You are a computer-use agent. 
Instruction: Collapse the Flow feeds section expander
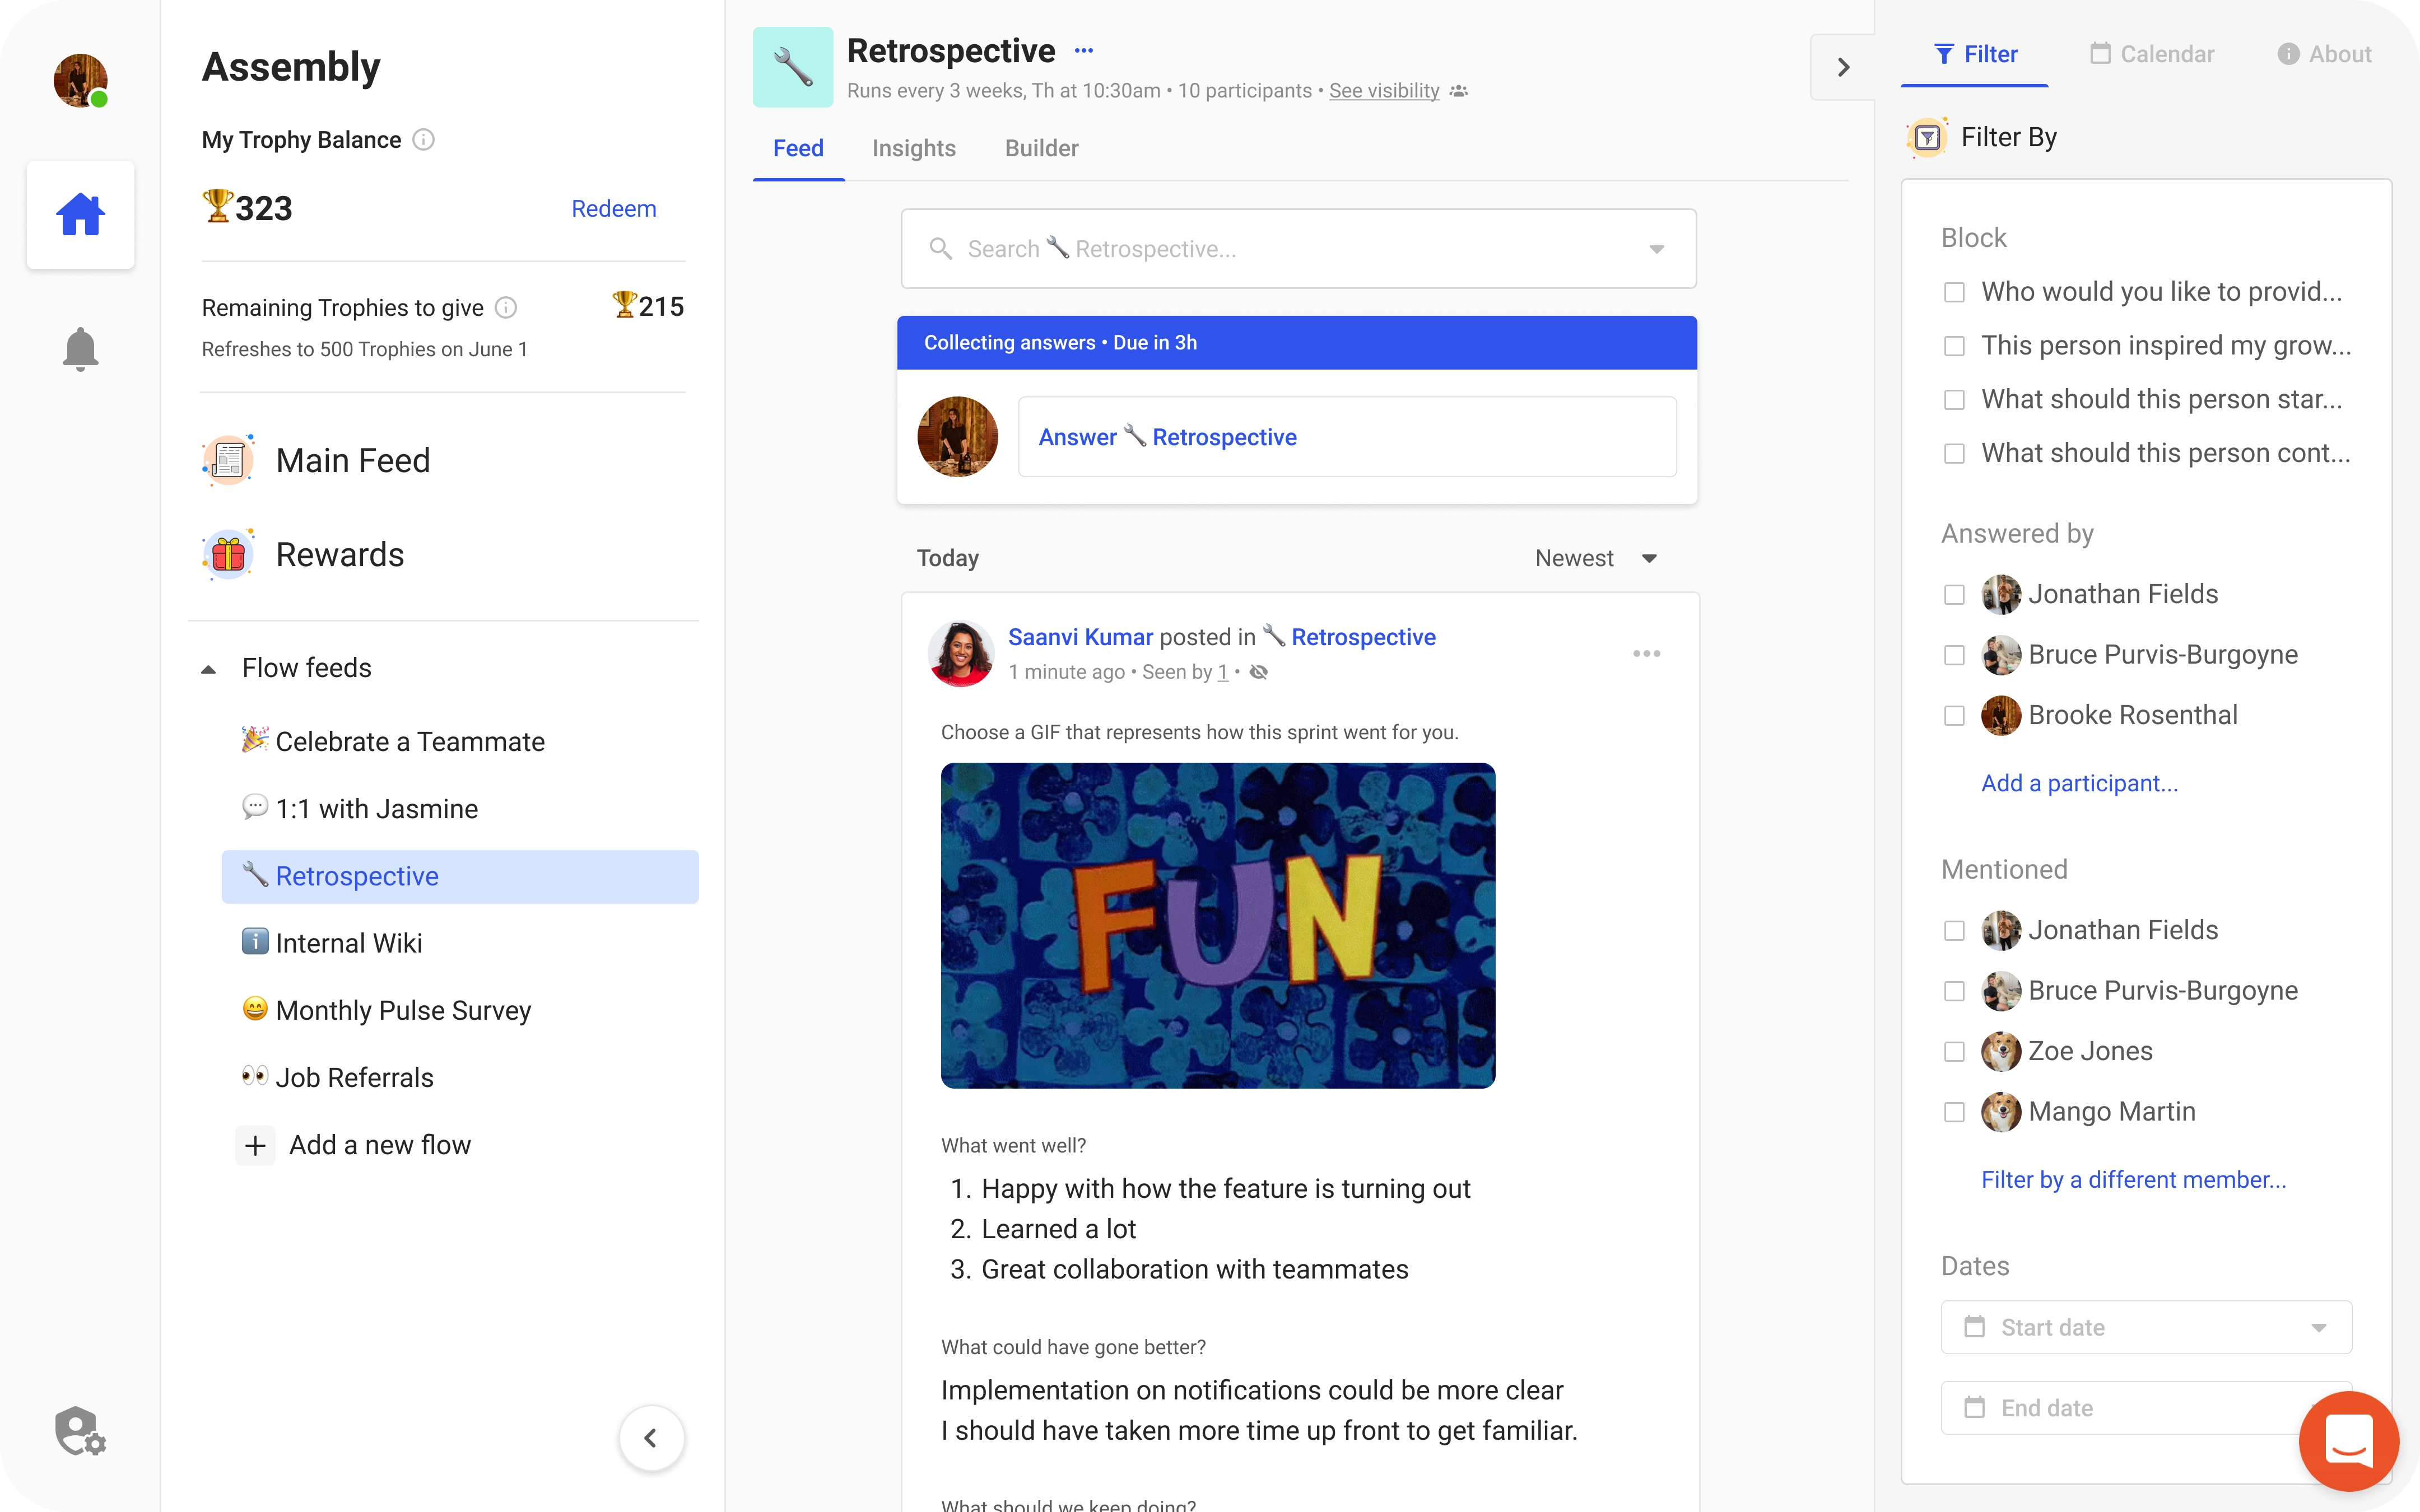click(x=209, y=667)
